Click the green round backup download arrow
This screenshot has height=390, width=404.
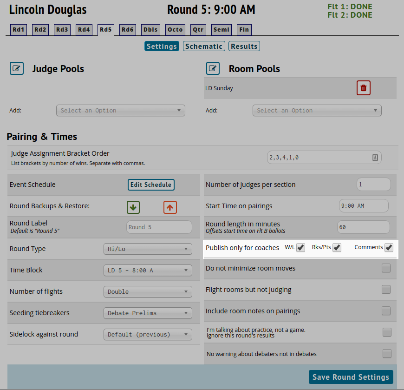[x=133, y=207]
